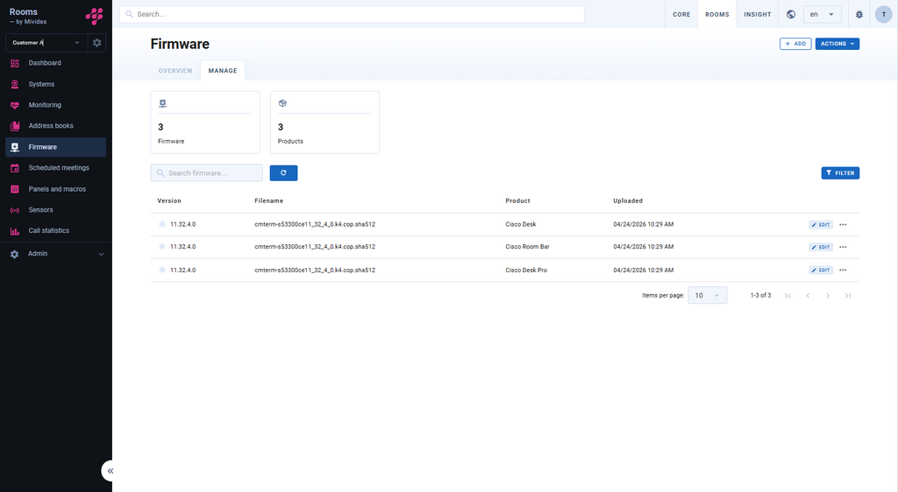Click the Uploaded column header
This screenshot has height=492, width=898.
pyautogui.click(x=628, y=201)
